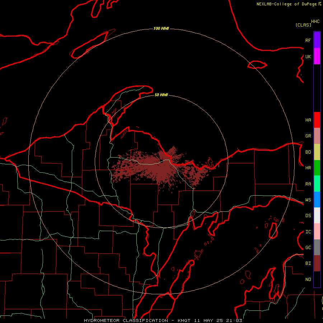323x323 pixels.
Task: Click the BD legend label
Action: click(308, 152)
